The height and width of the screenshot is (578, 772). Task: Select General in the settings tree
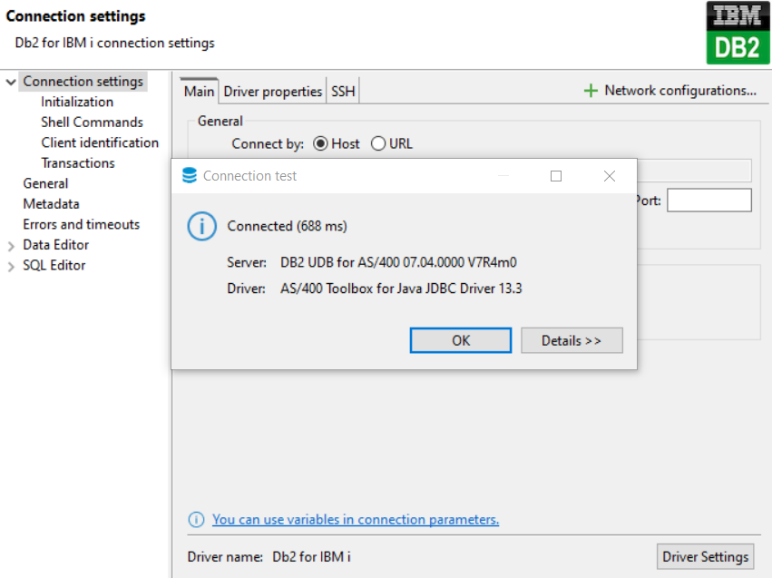(x=45, y=183)
